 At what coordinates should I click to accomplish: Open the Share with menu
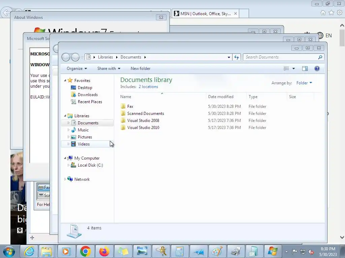point(109,69)
